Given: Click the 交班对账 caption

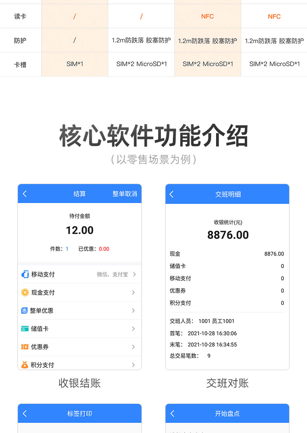Looking at the screenshot, I should coord(227,383).
